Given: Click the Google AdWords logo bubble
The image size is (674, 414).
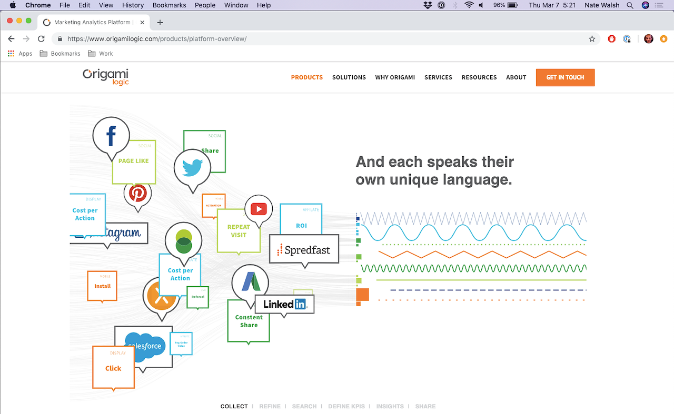Looking at the screenshot, I should pyautogui.click(x=250, y=283).
